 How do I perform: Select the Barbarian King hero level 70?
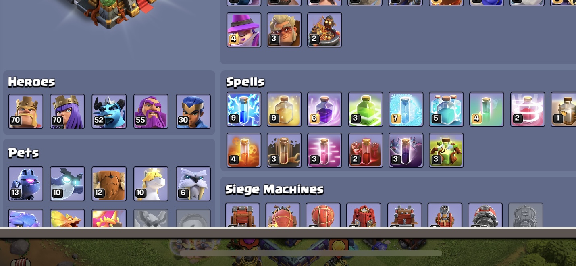pyautogui.click(x=26, y=111)
